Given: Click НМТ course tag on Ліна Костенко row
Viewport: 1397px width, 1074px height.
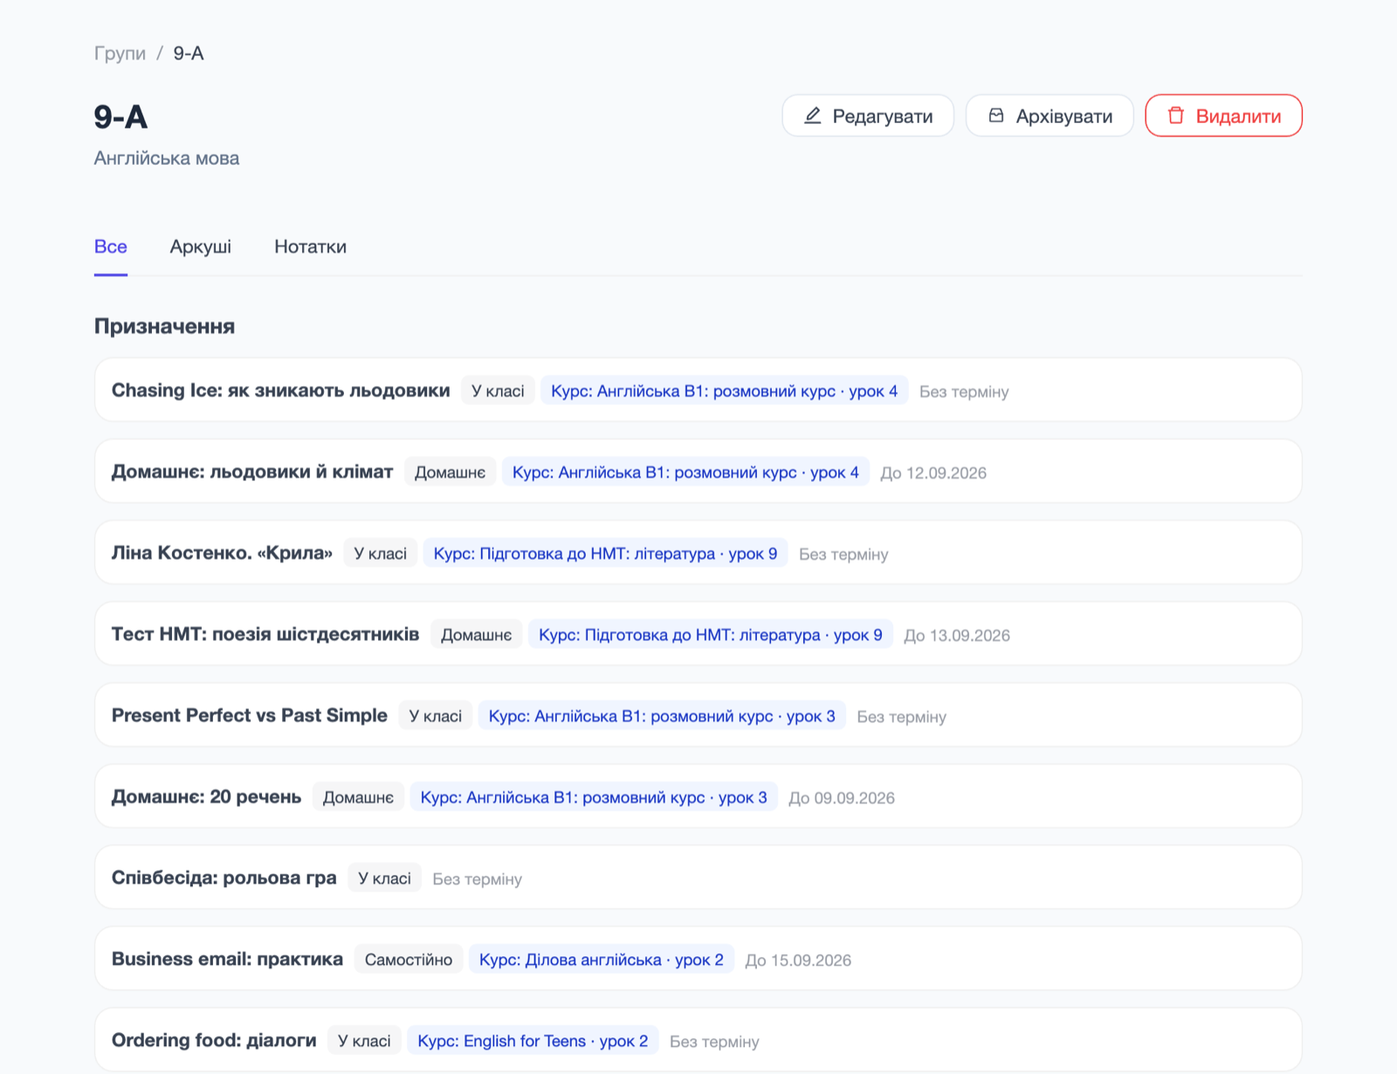Looking at the screenshot, I should [x=606, y=554].
